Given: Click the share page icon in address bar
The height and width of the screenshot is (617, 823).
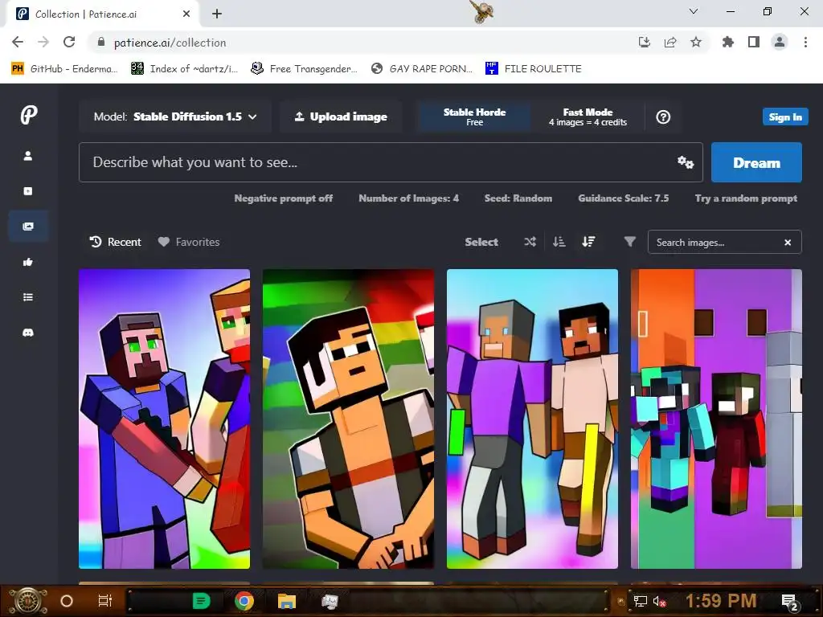Looking at the screenshot, I should click(670, 43).
